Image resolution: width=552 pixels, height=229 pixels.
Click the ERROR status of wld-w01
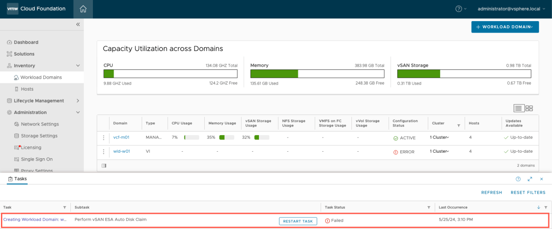[x=404, y=152]
